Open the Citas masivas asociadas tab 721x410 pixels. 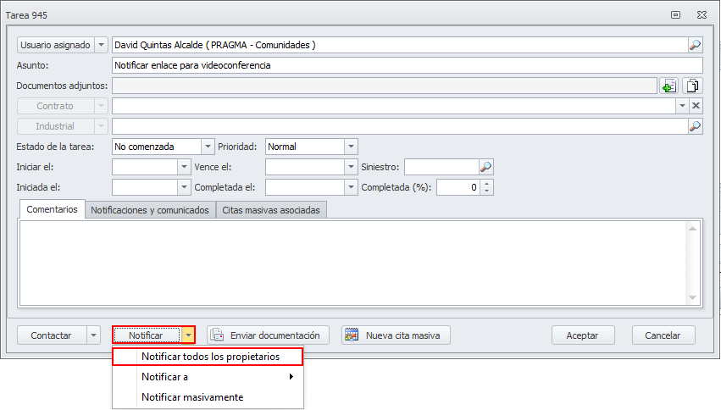point(271,210)
